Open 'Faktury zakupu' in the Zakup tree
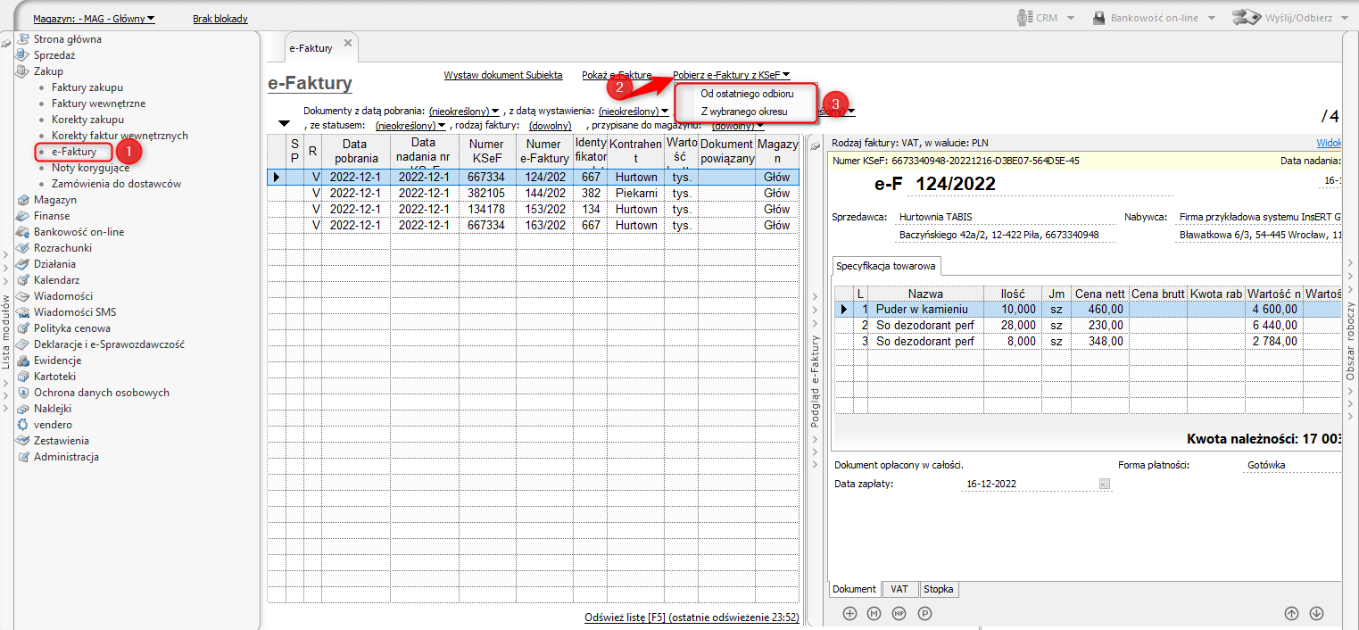This screenshot has width=1359, height=630. point(87,87)
